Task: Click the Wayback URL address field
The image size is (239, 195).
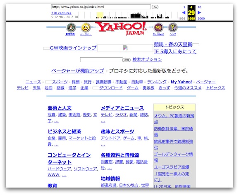Action: tap(101, 7)
